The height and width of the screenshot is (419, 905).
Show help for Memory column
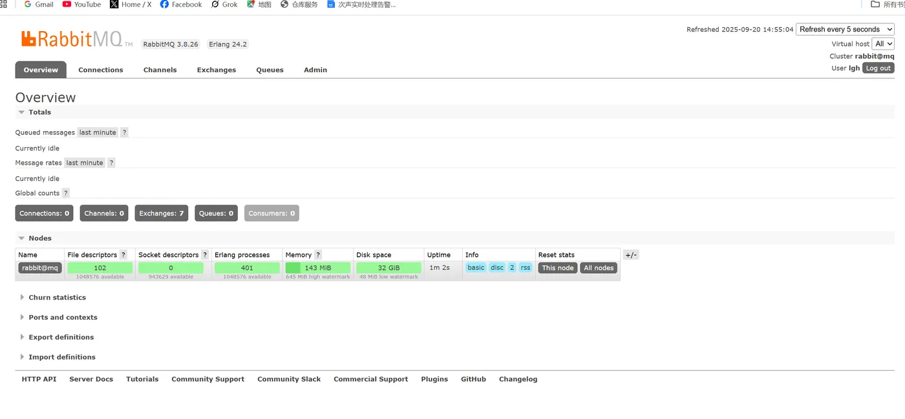318,255
